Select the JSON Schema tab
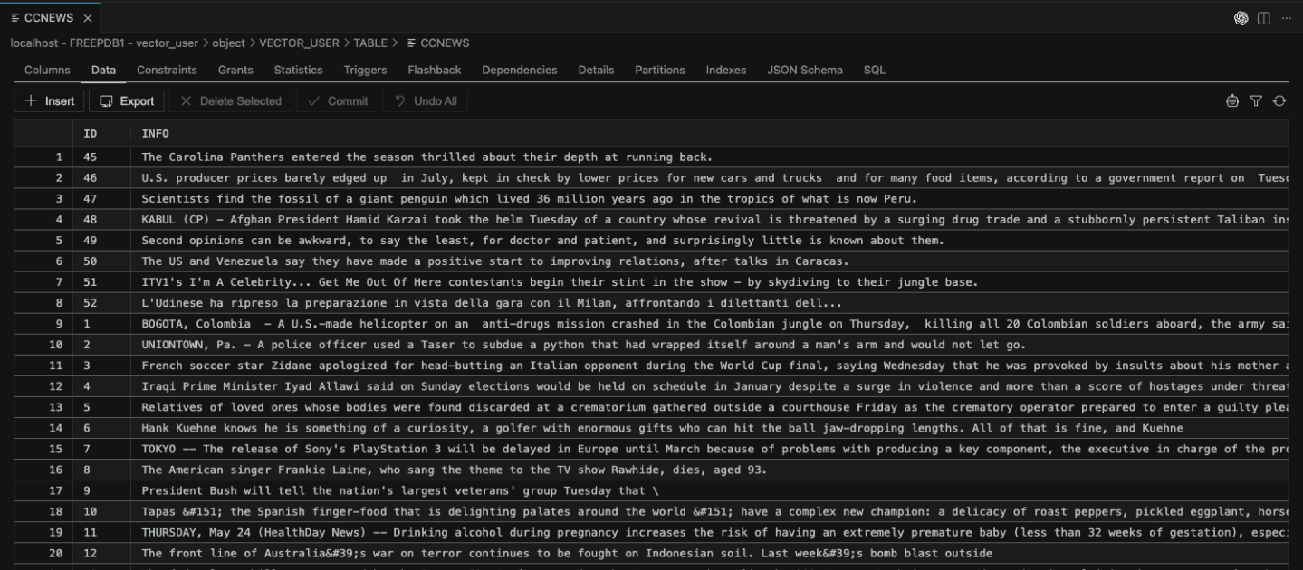1303x570 pixels. pyautogui.click(x=804, y=70)
